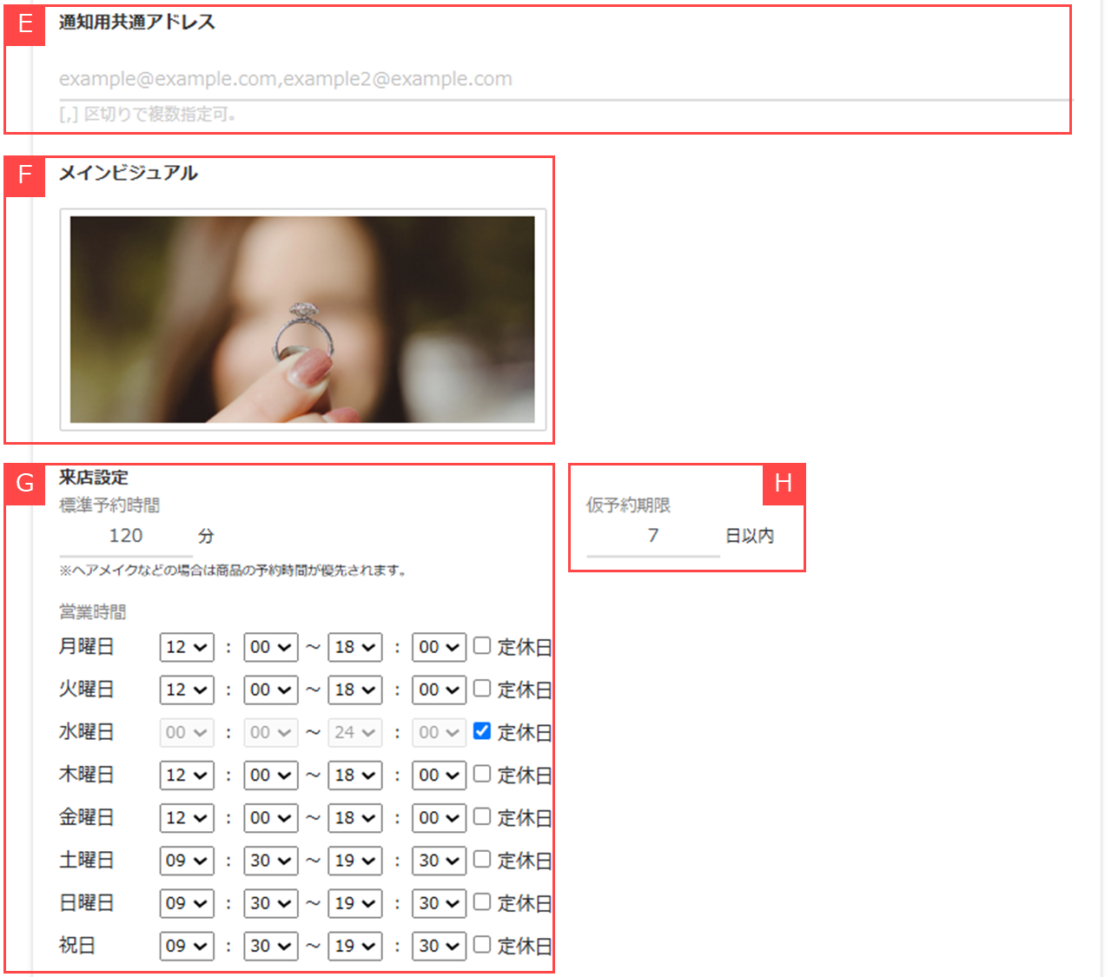Open holiday (祝日) opening hour dropdown

tap(187, 946)
